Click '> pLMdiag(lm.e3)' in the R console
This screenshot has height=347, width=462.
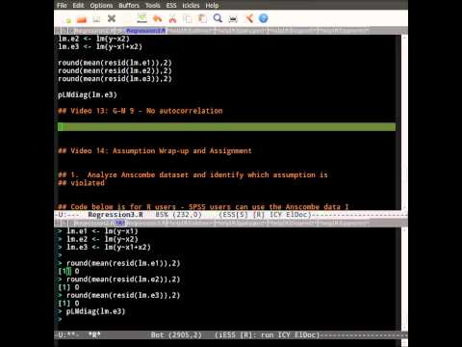point(91,311)
